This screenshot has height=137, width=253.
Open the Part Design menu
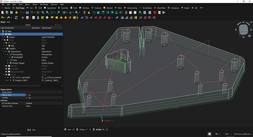[x=44, y=4]
